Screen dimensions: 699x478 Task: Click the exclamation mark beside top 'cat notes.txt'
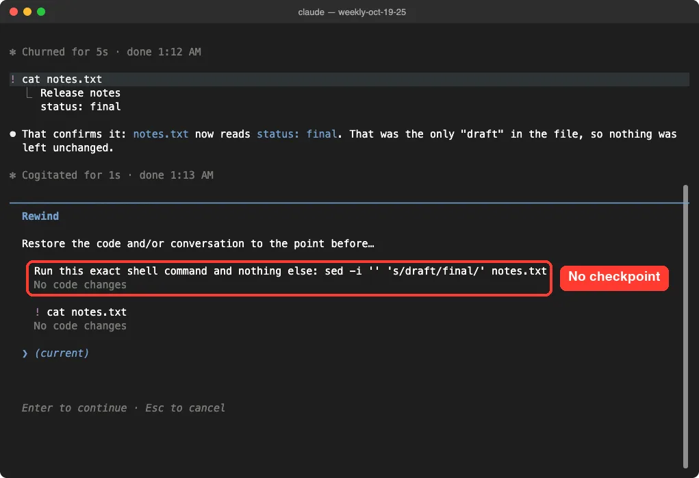click(x=12, y=79)
